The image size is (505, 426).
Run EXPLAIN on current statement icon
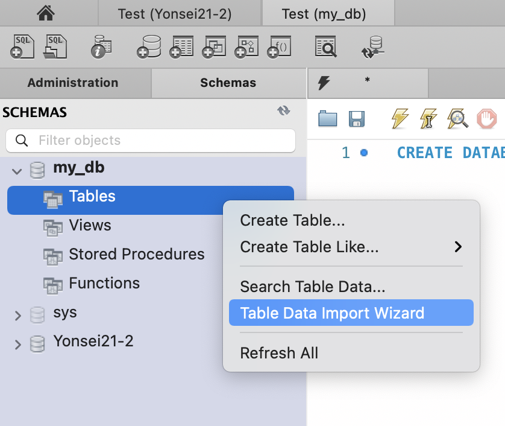pos(457,119)
